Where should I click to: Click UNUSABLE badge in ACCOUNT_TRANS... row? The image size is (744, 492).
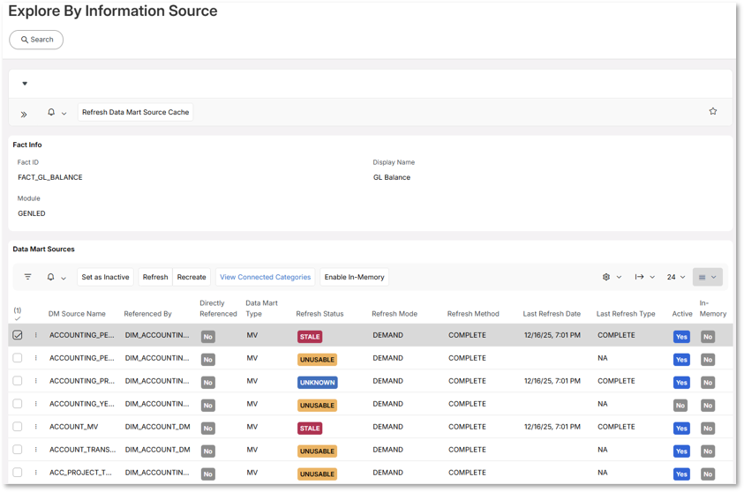318,451
